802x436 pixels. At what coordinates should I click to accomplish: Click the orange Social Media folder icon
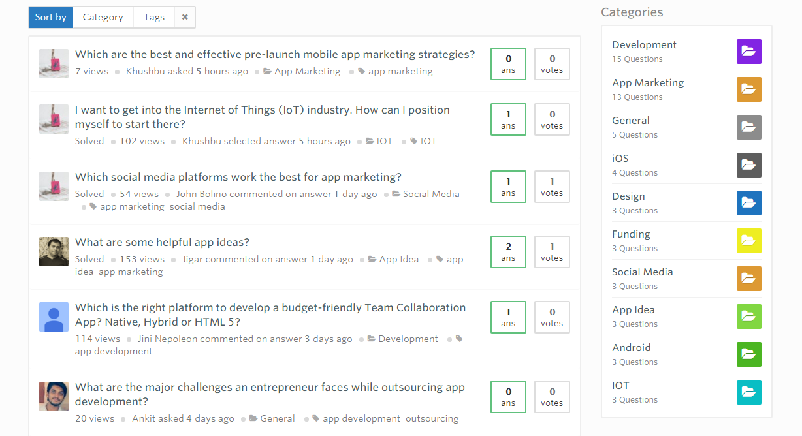[x=748, y=279]
